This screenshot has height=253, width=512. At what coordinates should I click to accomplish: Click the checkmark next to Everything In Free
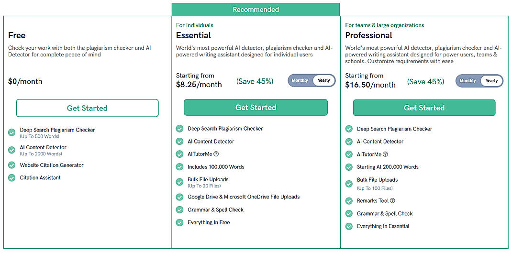(179, 222)
